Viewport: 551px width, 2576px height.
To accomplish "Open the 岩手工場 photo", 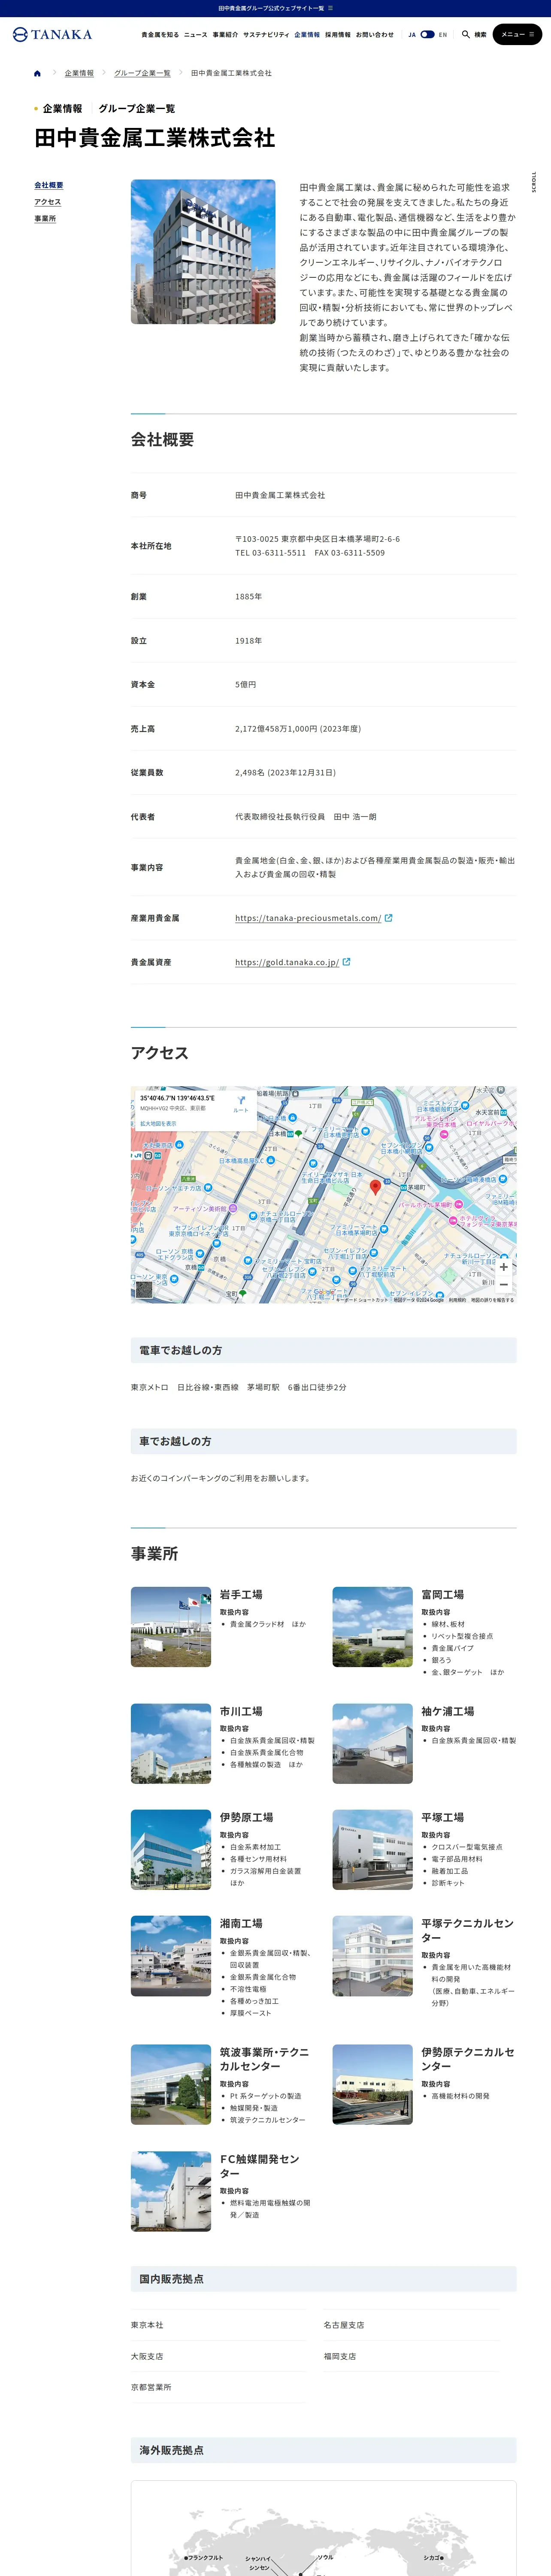I will 171,1627.
